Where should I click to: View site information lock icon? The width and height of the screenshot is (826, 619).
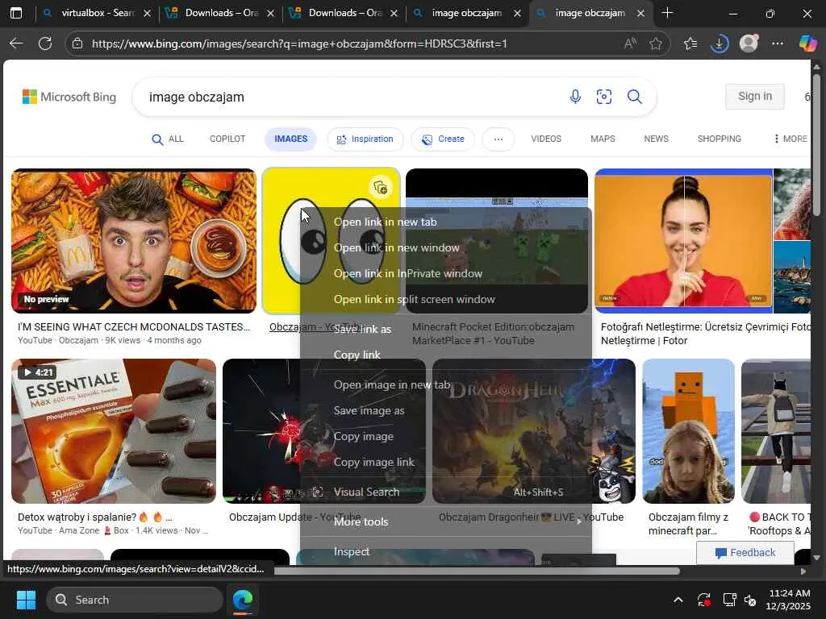[x=77, y=44]
